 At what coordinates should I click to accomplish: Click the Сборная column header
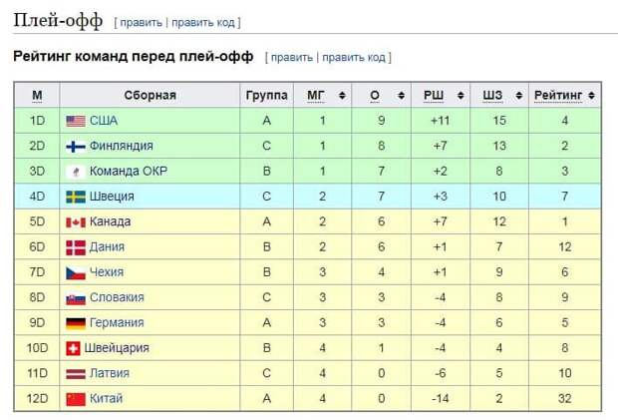click(x=150, y=96)
